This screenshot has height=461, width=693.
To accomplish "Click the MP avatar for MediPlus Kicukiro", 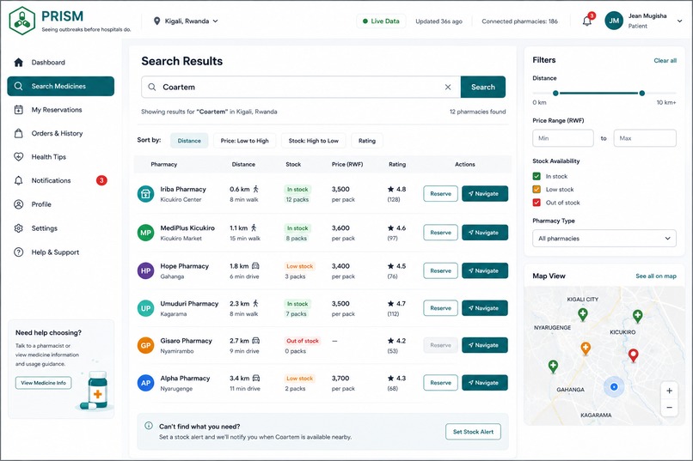I will [x=145, y=233].
